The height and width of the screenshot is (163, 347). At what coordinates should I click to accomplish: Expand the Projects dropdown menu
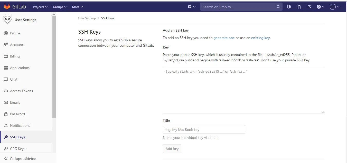(40, 7)
